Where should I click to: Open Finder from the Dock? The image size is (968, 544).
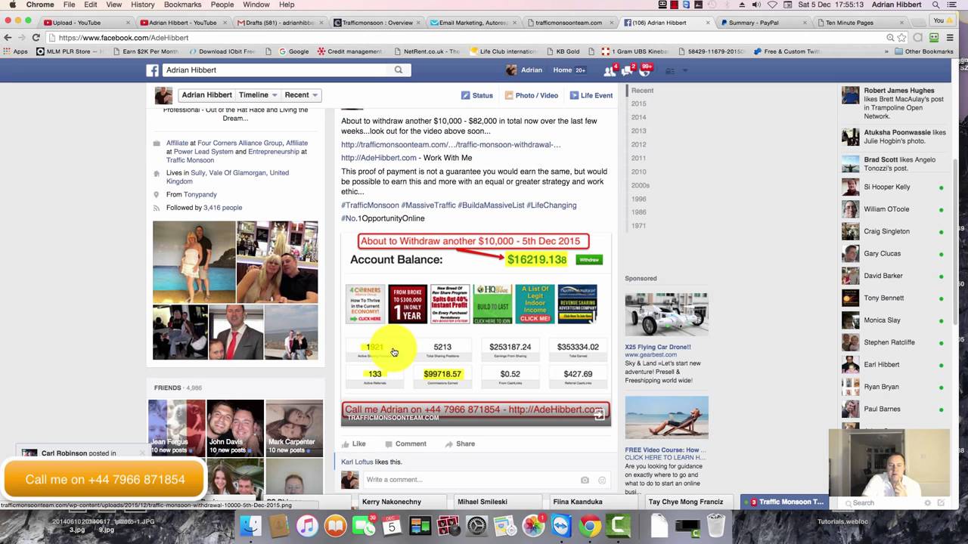coord(250,525)
